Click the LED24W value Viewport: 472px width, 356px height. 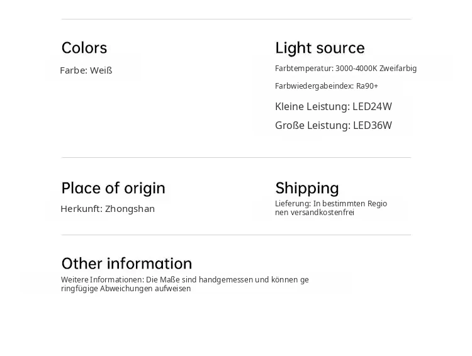coord(372,106)
